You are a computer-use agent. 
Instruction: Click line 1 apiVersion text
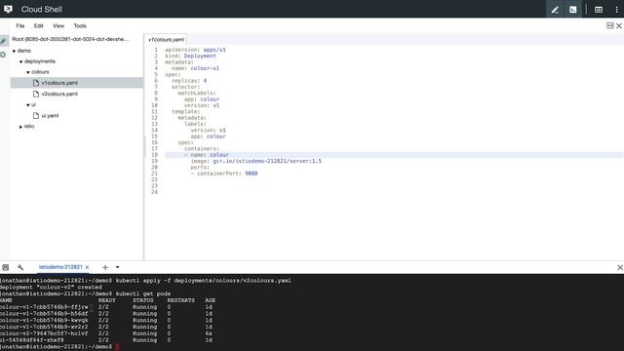[x=195, y=50]
